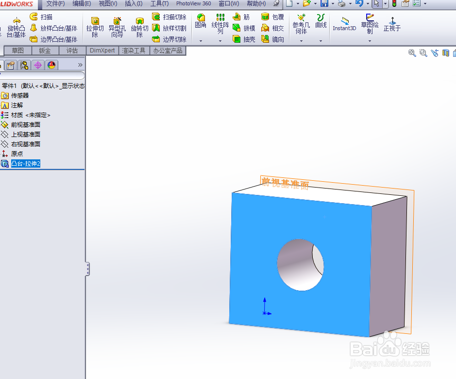
Task: Select the 圆角 fillet tool
Action: [201, 21]
